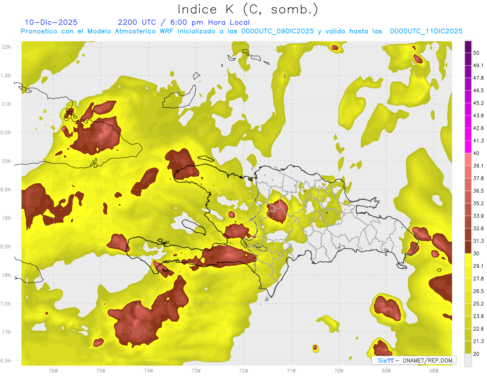Click the "68W" longitude axis label
The image size is (487, 376).
(x=433, y=371)
